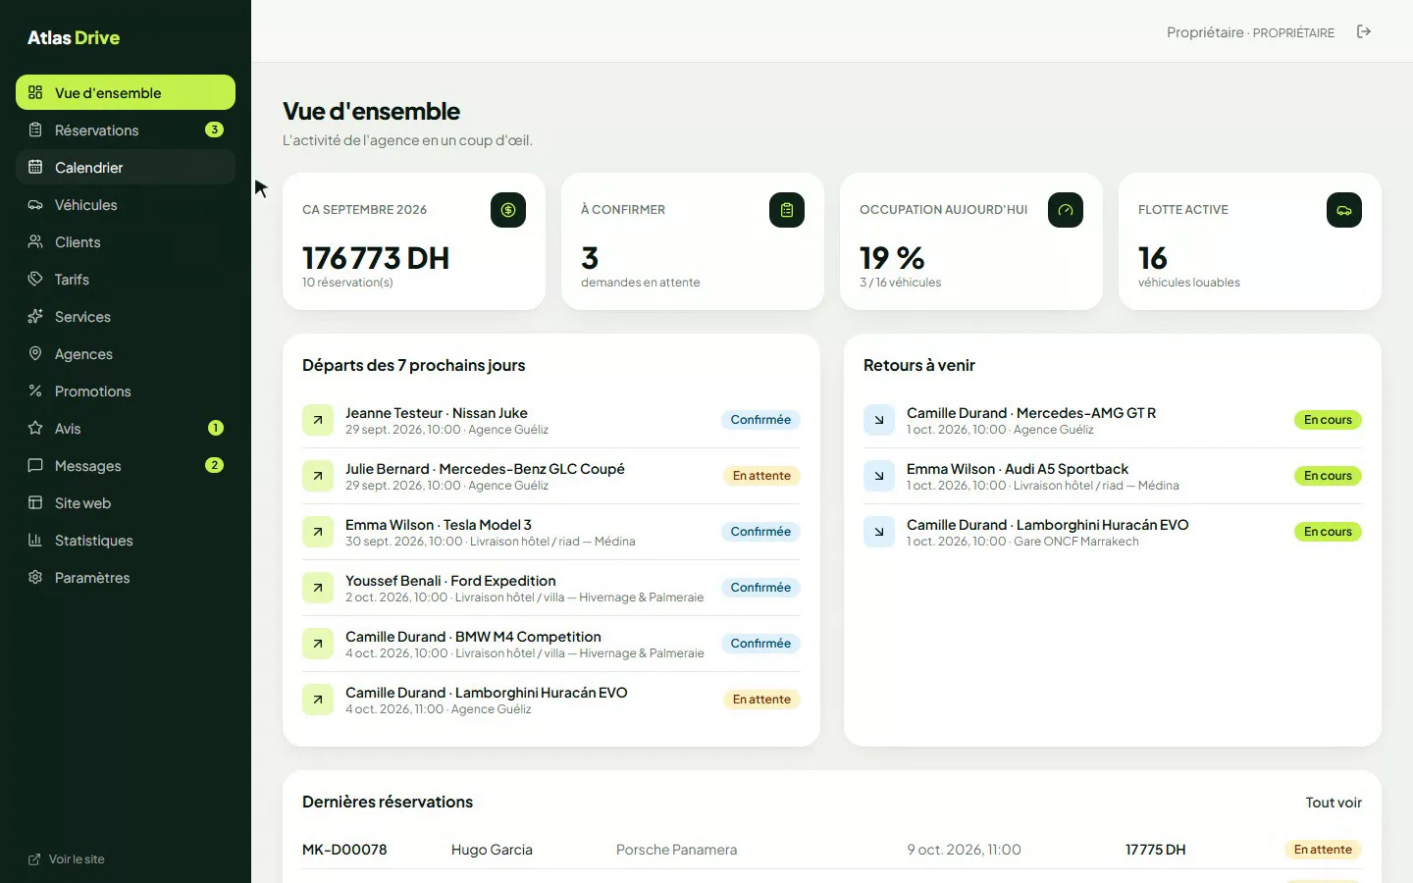
Task: Open the Réservations menu item
Action: pos(126,130)
